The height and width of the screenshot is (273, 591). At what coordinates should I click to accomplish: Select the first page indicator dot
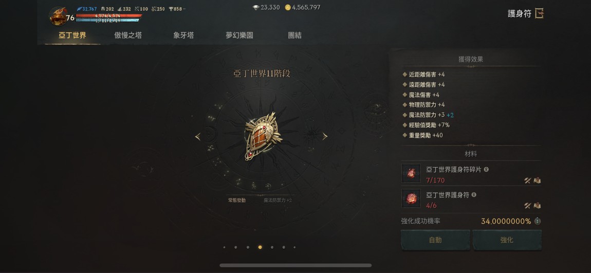point(224,247)
